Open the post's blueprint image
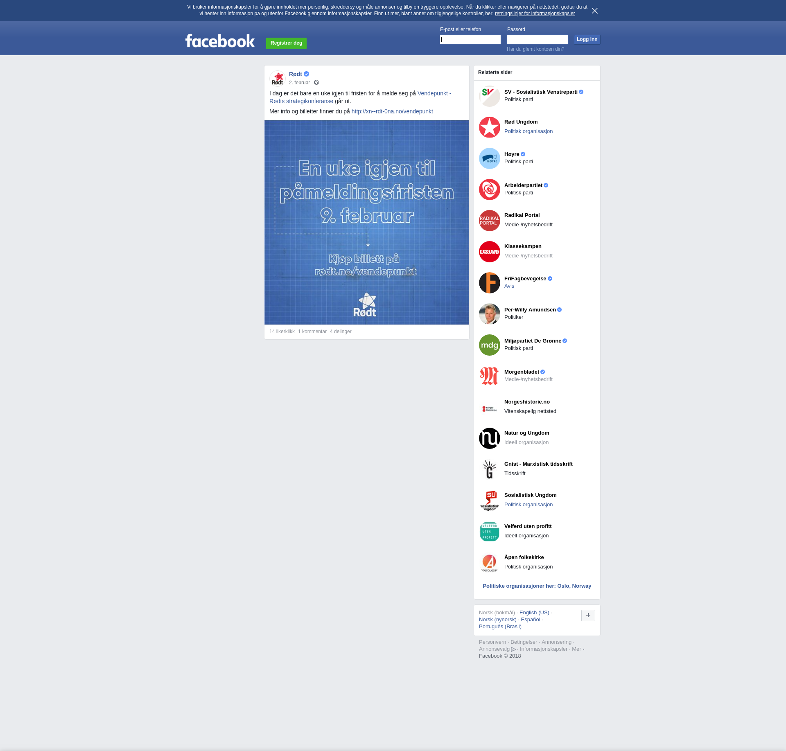 pyautogui.click(x=366, y=222)
